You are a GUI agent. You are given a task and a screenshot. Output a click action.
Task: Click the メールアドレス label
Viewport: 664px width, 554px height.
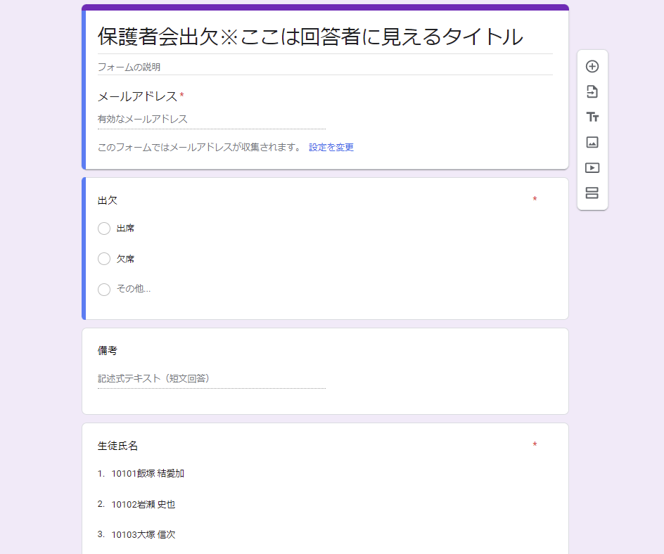[x=137, y=96]
